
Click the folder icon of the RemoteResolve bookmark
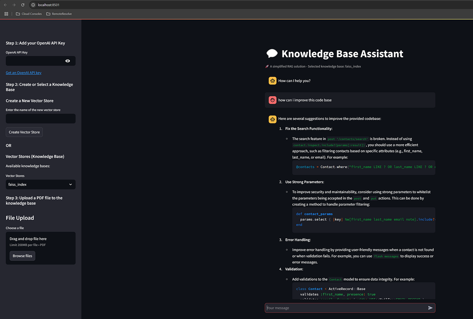tap(48, 14)
